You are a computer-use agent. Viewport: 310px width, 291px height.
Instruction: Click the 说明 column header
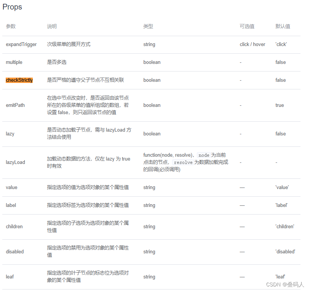pyautogui.click(x=51, y=27)
